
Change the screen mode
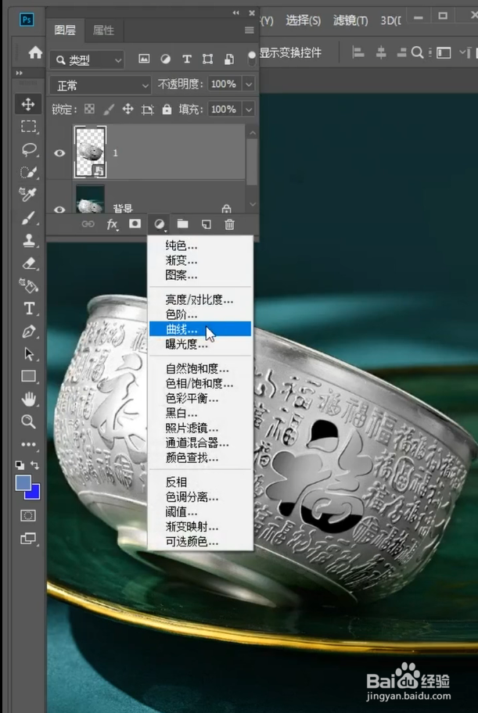click(x=27, y=539)
